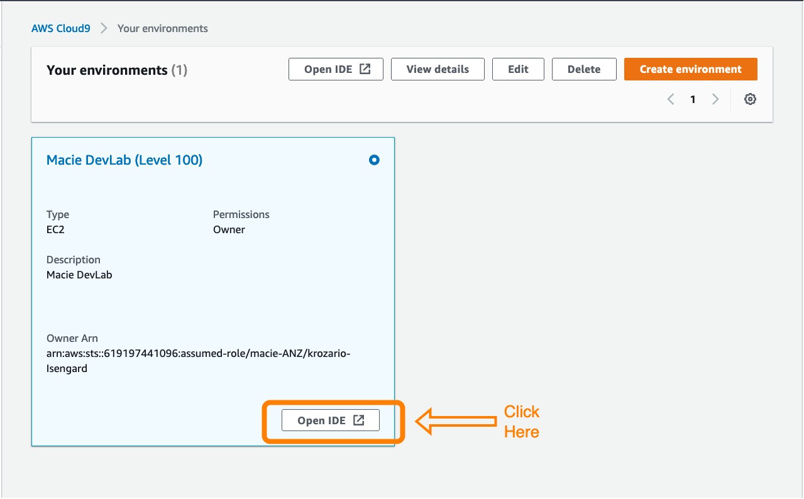Screen dimensions: 804x499
Task: Click the "Your environments (1)" heading
Action: tap(117, 70)
